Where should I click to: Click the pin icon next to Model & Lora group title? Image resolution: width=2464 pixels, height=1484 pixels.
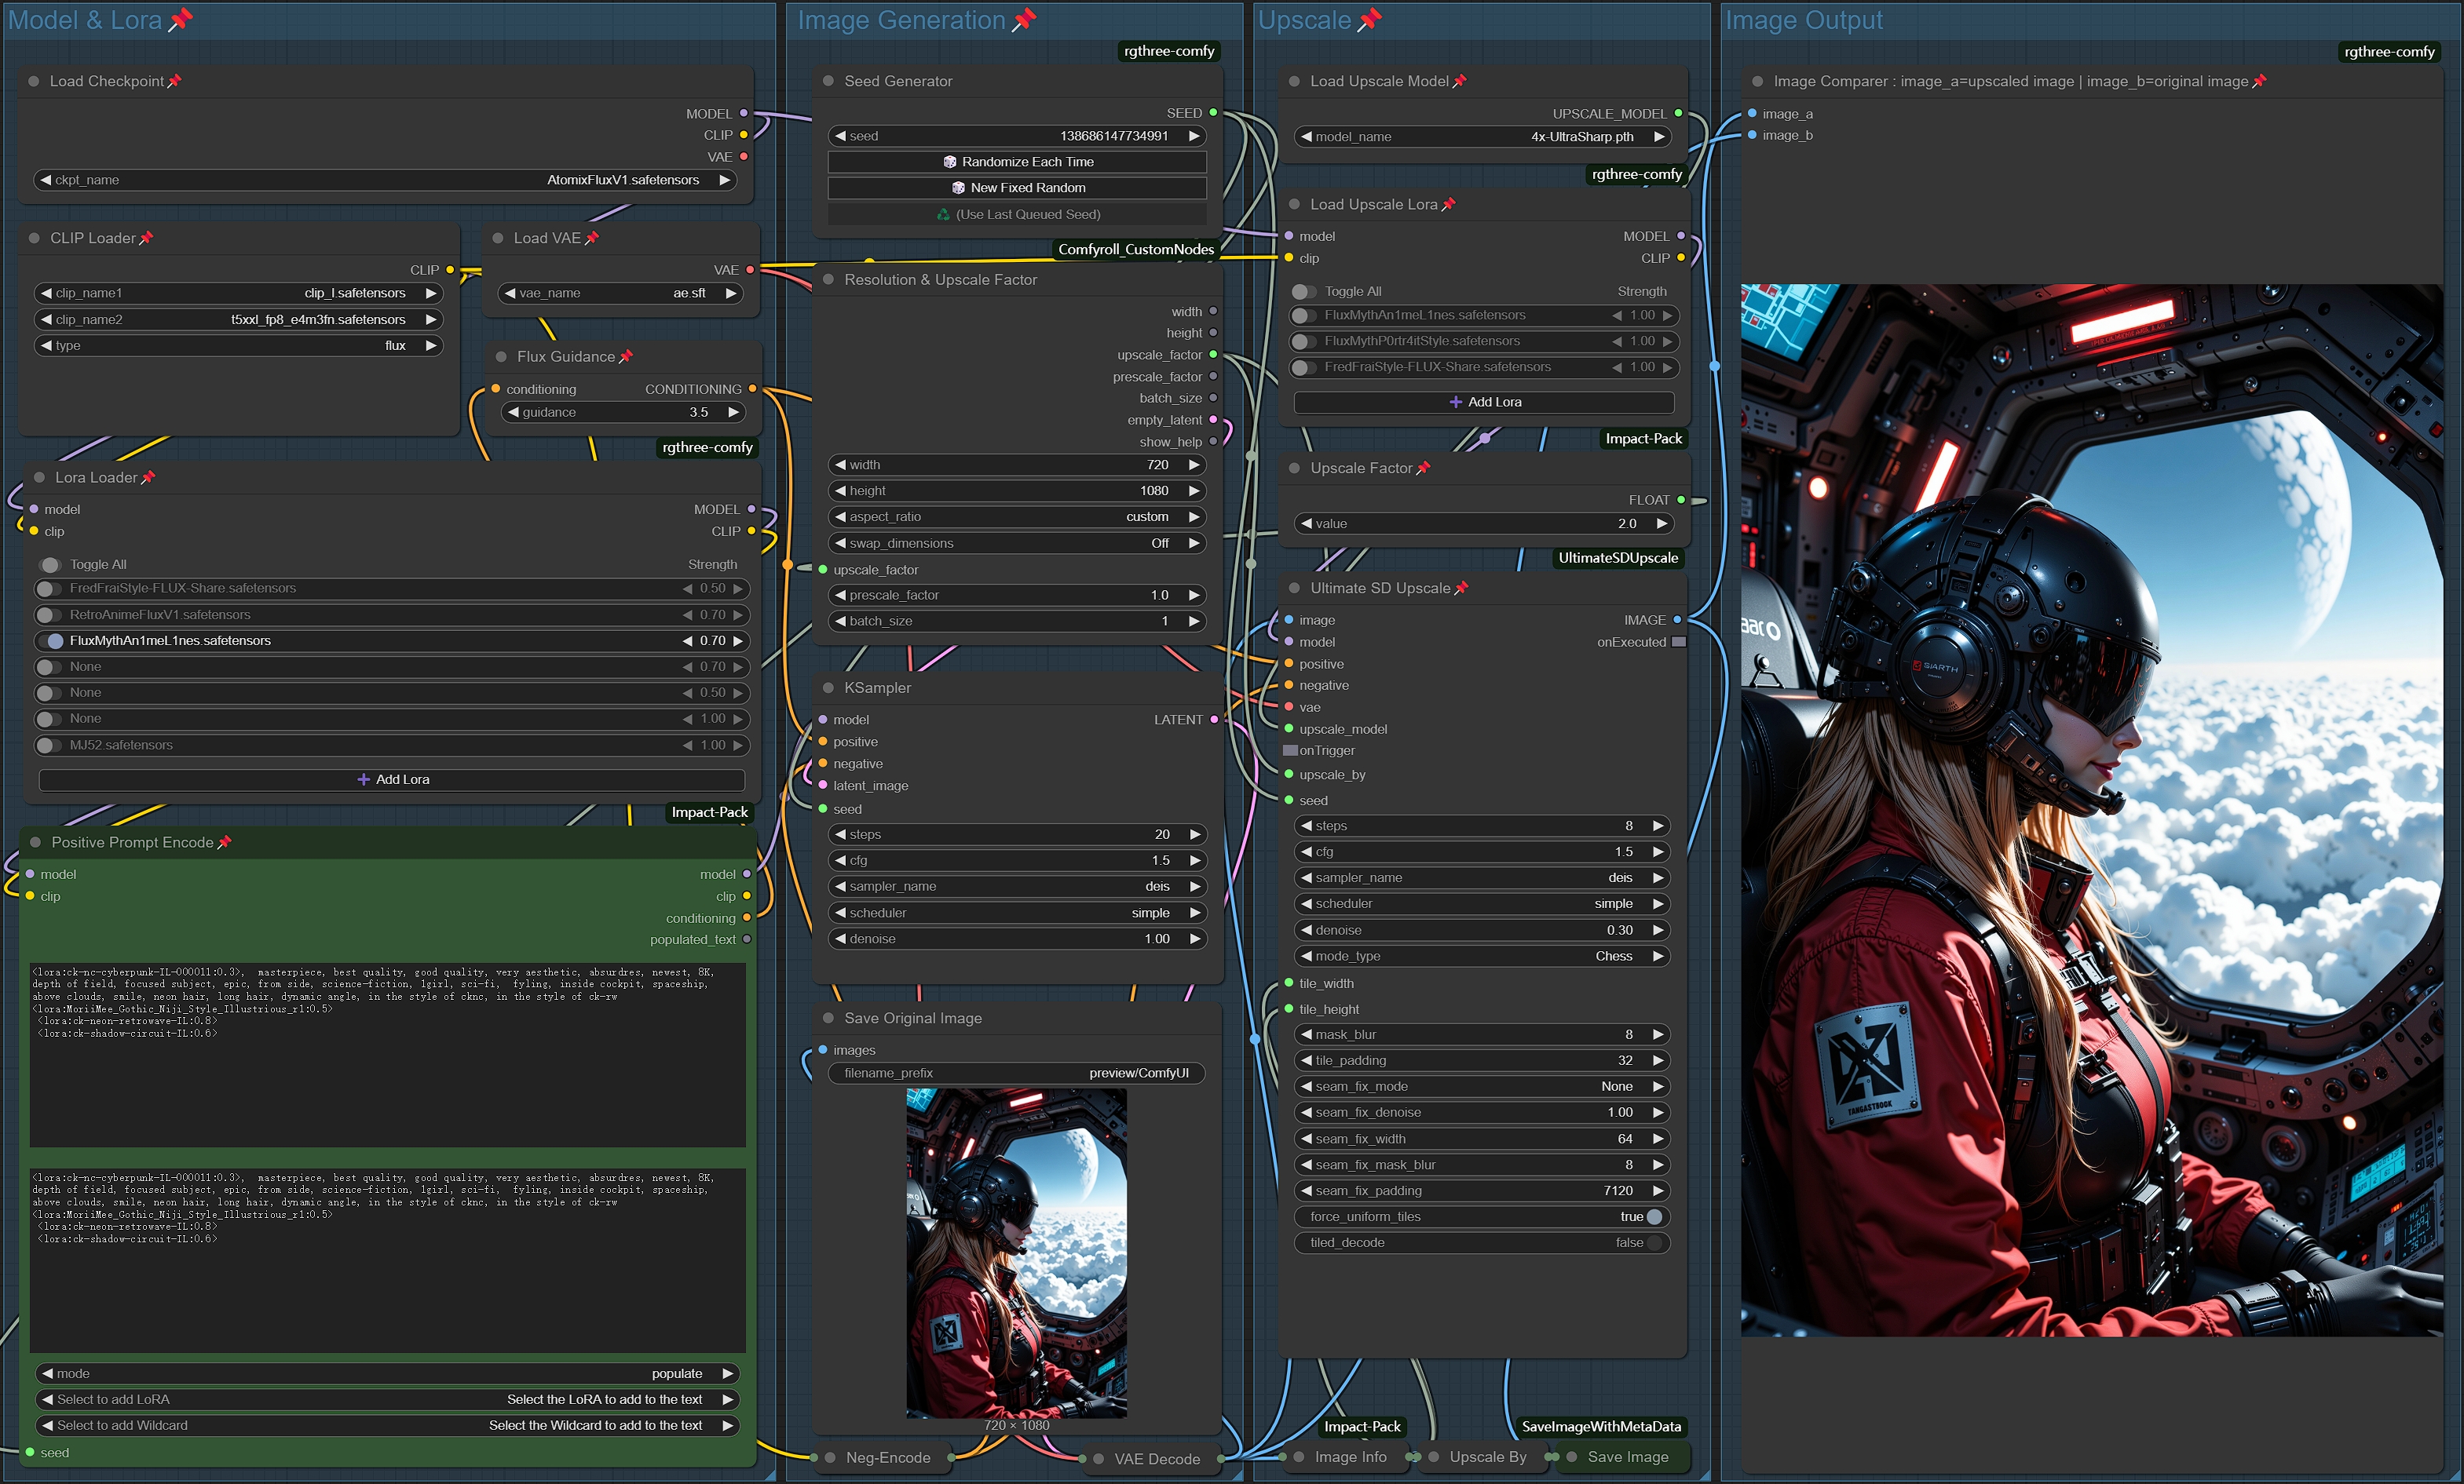pyautogui.click(x=180, y=20)
